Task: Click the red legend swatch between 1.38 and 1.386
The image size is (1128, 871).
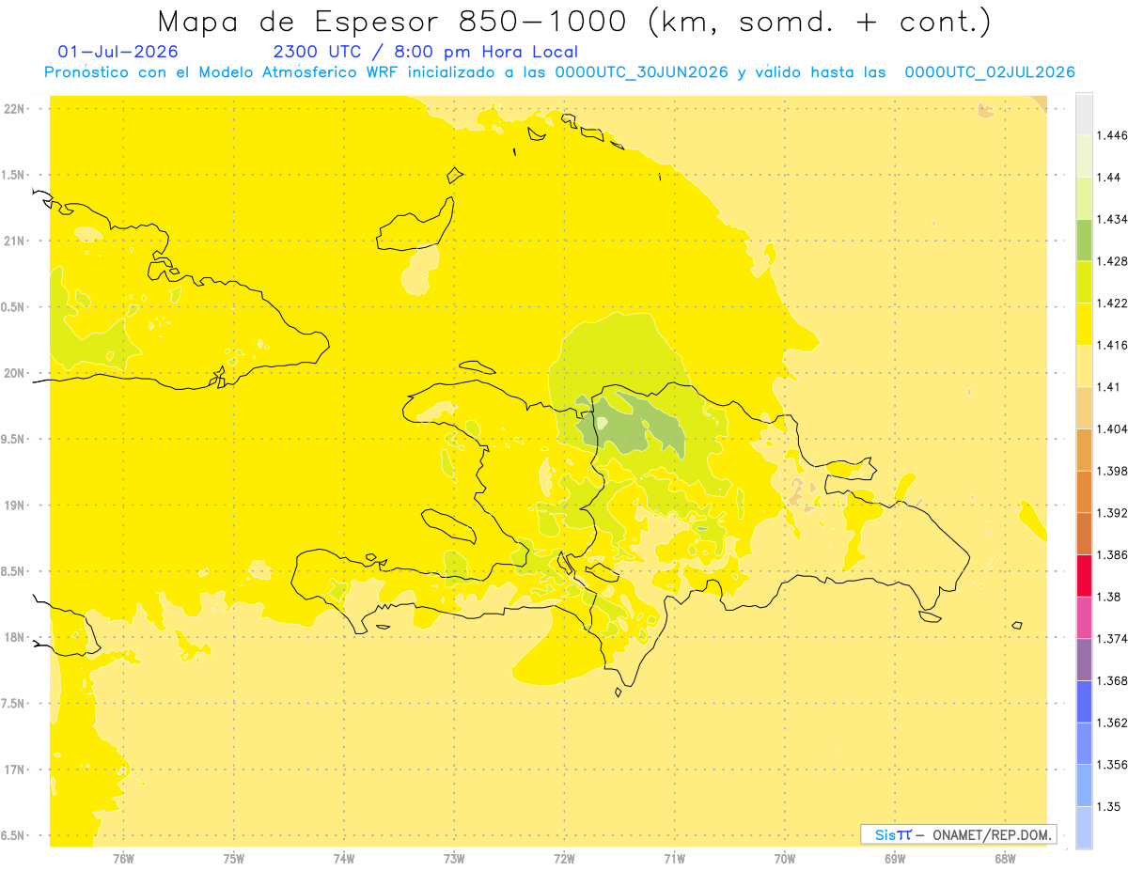Action: tap(1084, 575)
